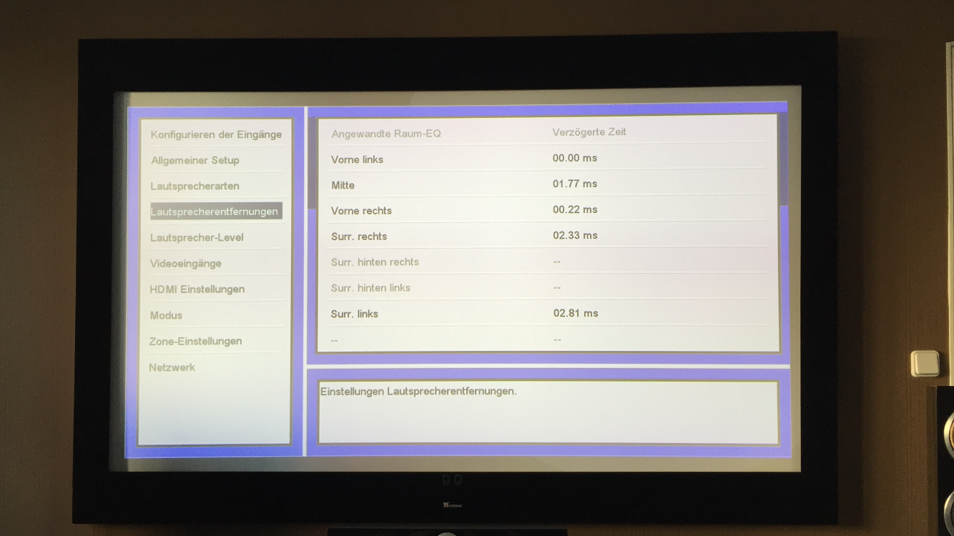Open HDMI Einstellungen menu

pos(197,289)
